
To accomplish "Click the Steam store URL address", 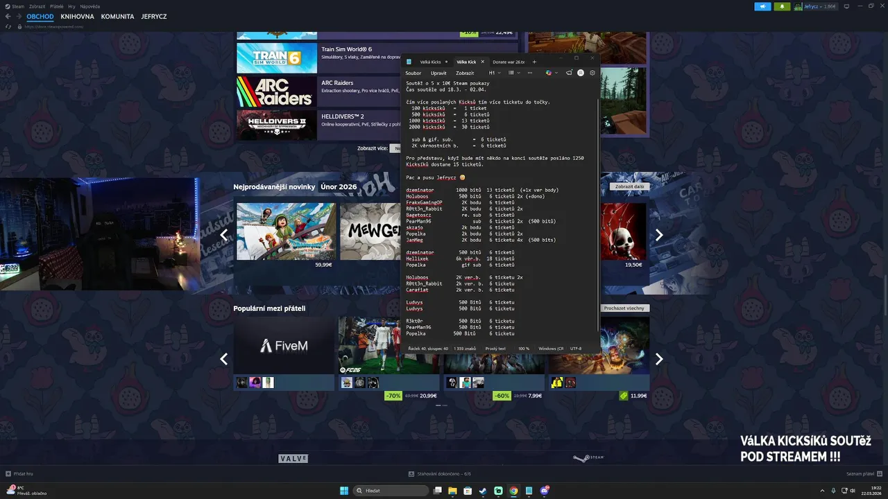I will coord(53,26).
